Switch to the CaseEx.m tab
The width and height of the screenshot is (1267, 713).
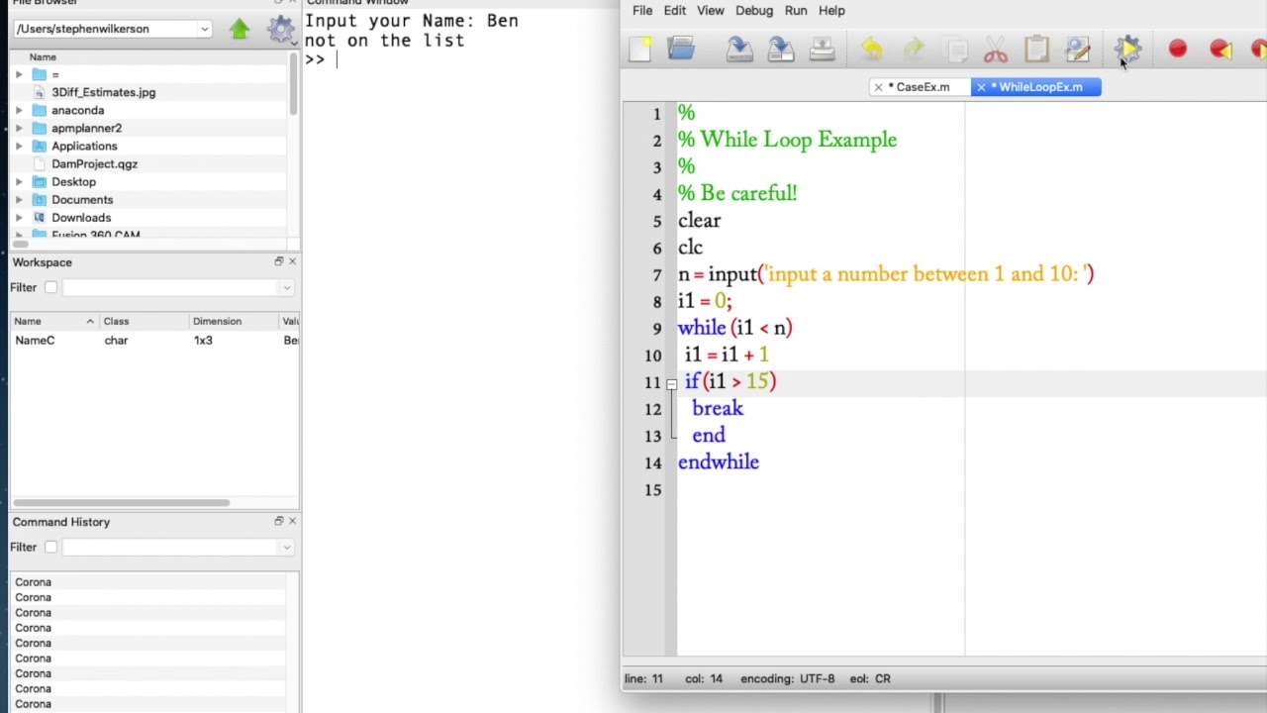pyautogui.click(x=922, y=87)
